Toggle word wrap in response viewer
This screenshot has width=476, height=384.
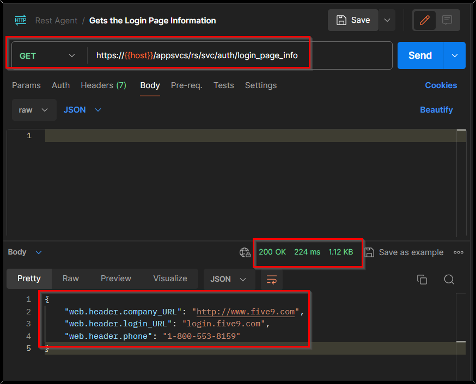tap(272, 279)
